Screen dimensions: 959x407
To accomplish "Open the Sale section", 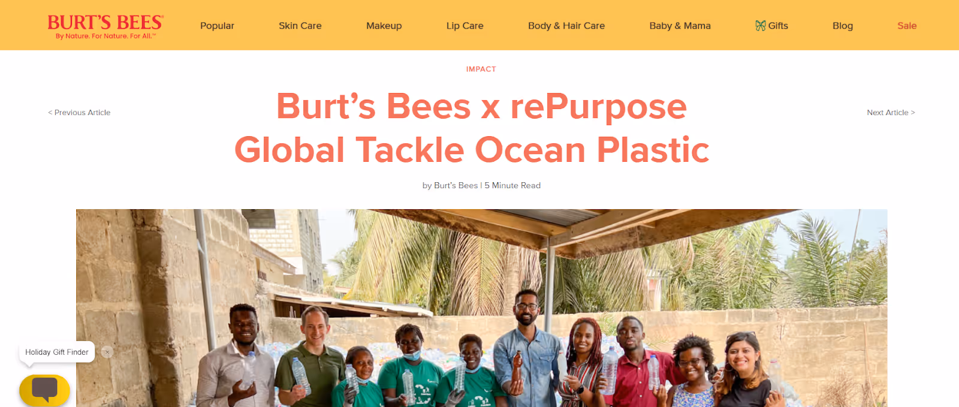I will tap(907, 26).
